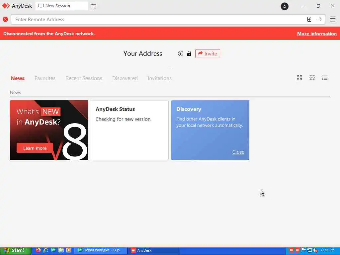
Task: Click the dark download arrow badge icon
Action: [x=285, y=6]
